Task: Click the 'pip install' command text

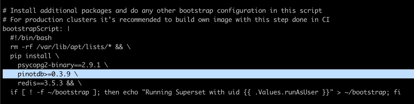Action: (31, 56)
